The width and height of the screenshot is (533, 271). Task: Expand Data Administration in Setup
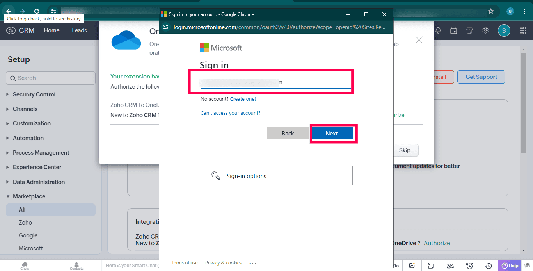click(39, 182)
